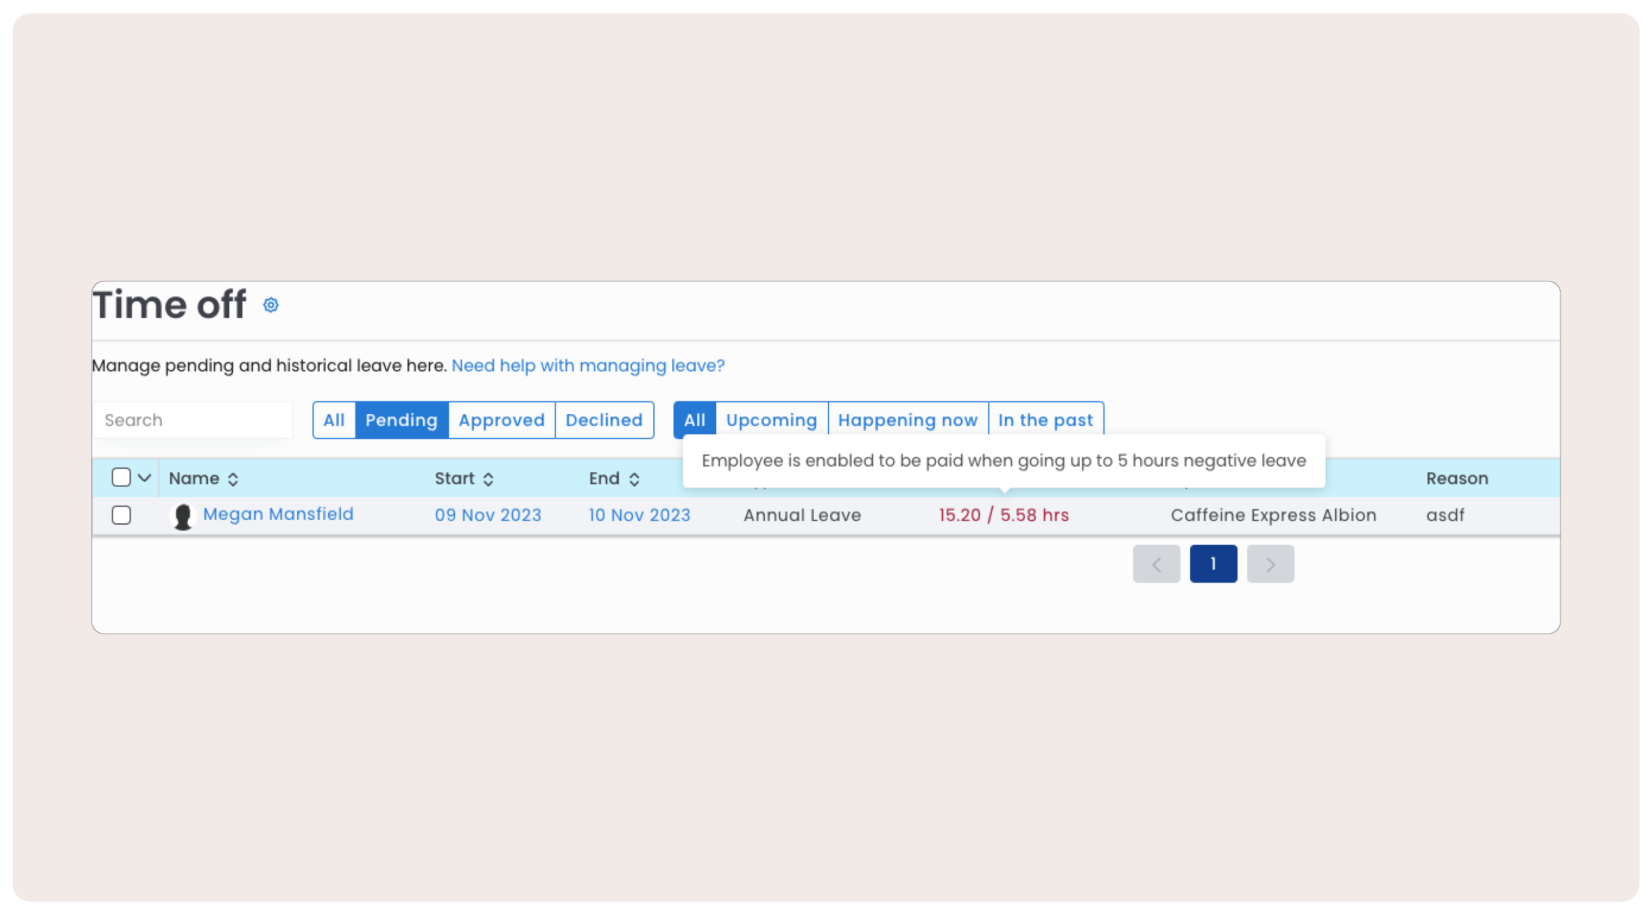Filter to Upcoming leave
The height and width of the screenshot is (915, 1652).
[771, 420]
